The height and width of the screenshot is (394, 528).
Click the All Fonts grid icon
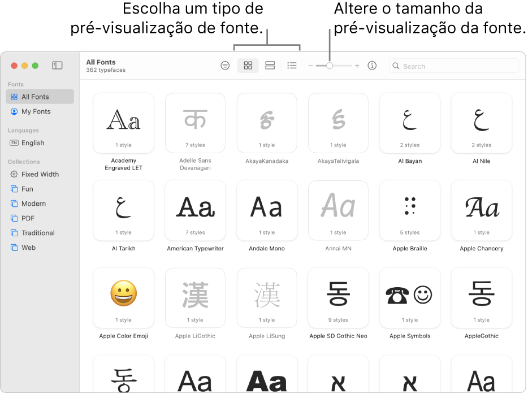point(14,97)
